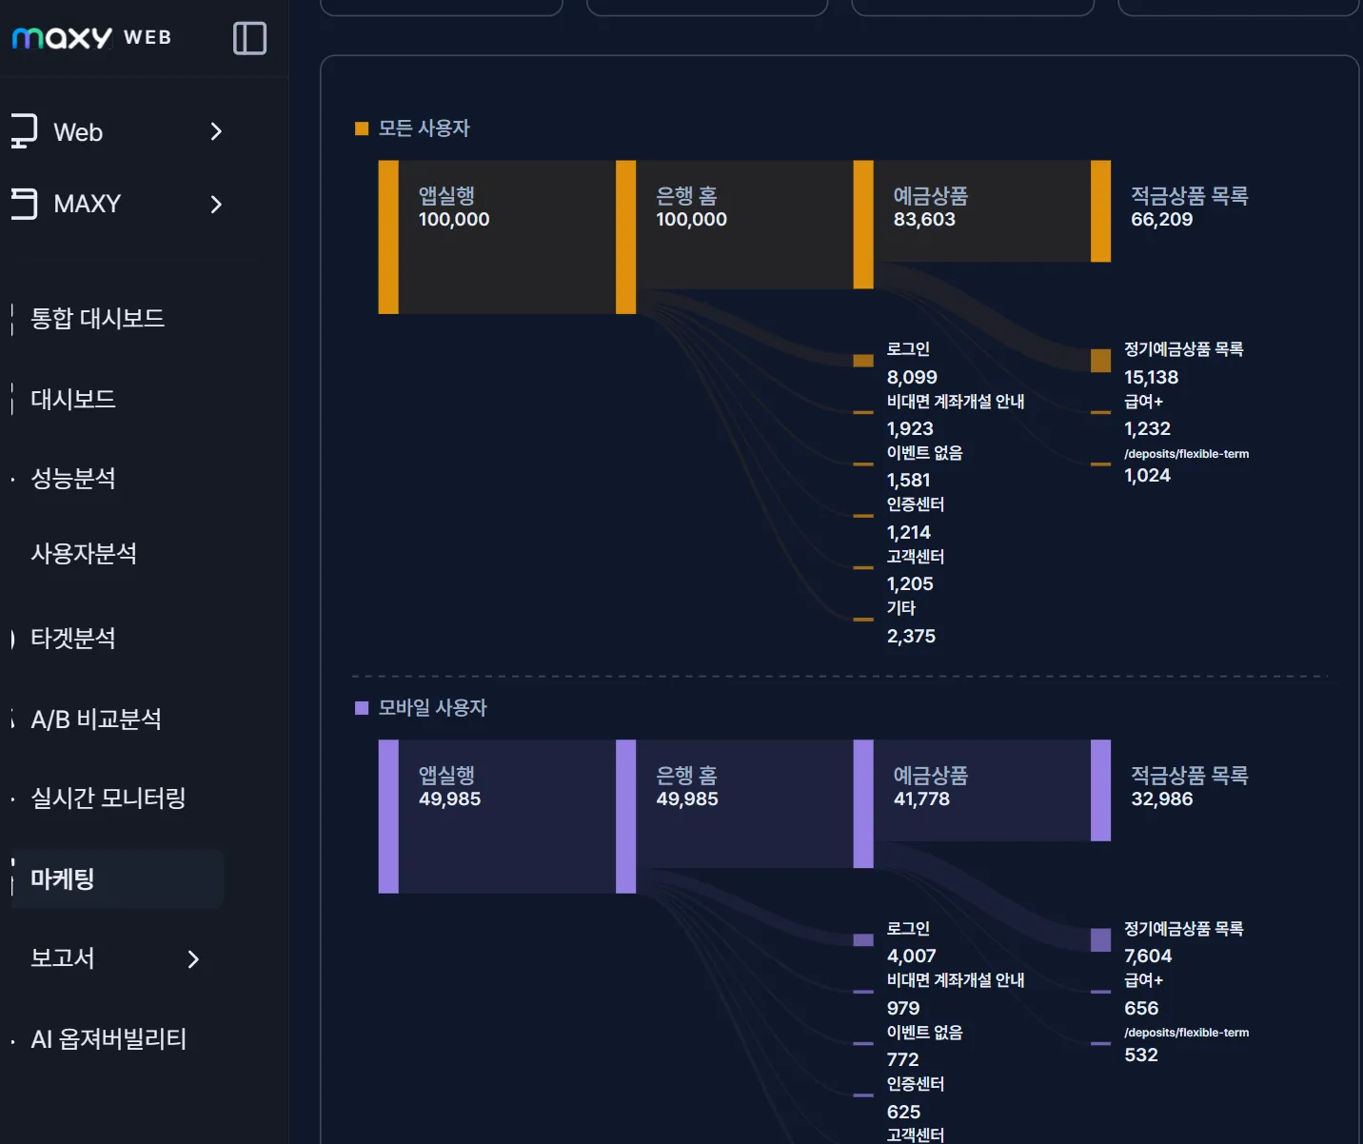Select 인증센터 1,214 branch

[x=863, y=516]
